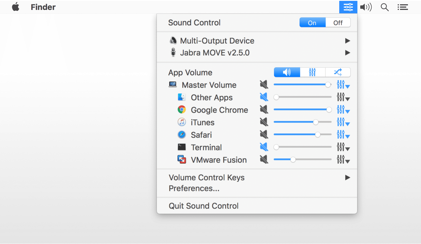The image size is (421, 244).
Task: Adjust the iTunes volume slider
Action: coord(303,122)
